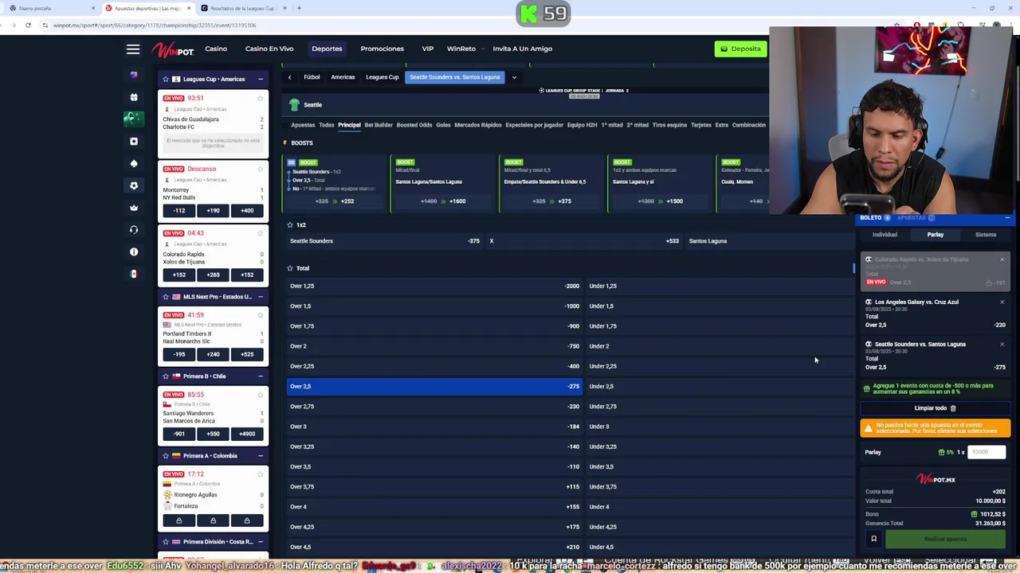Collapse the Primera B Chile section

pyautogui.click(x=260, y=376)
